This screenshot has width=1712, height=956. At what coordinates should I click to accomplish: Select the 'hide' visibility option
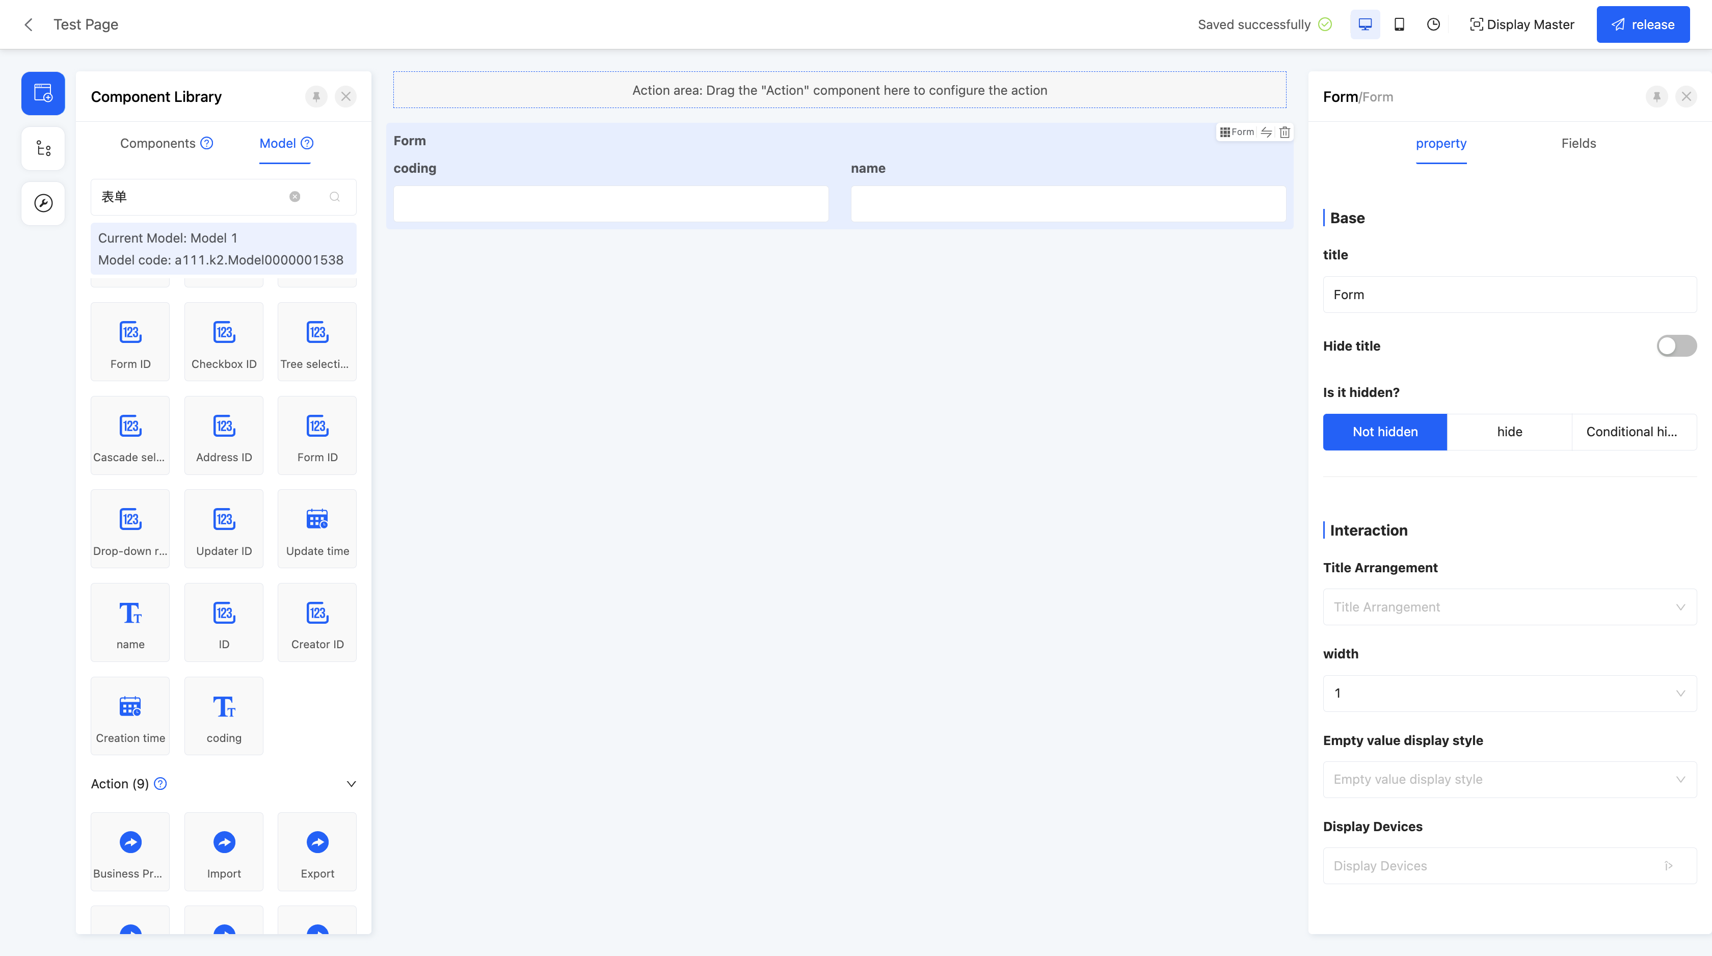pyautogui.click(x=1509, y=432)
